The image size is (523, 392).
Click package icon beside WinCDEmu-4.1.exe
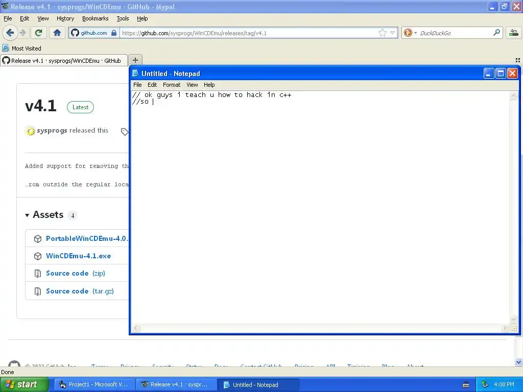point(38,256)
